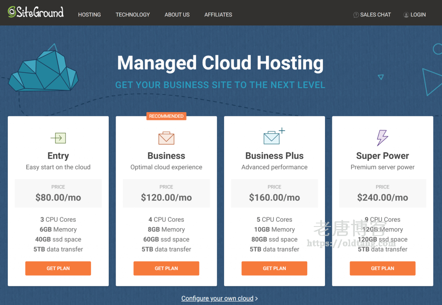442x305 pixels.
Task: Click the Business Plus briefcase icon
Action: click(272, 138)
